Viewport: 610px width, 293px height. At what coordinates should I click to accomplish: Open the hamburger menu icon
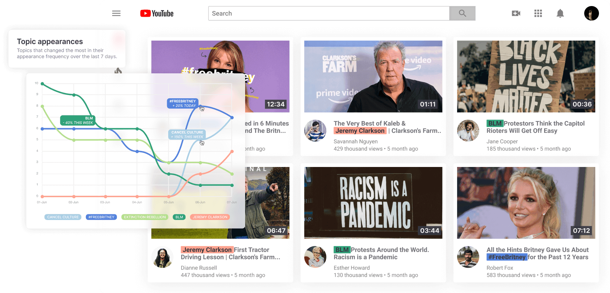(x=116, y=14)
